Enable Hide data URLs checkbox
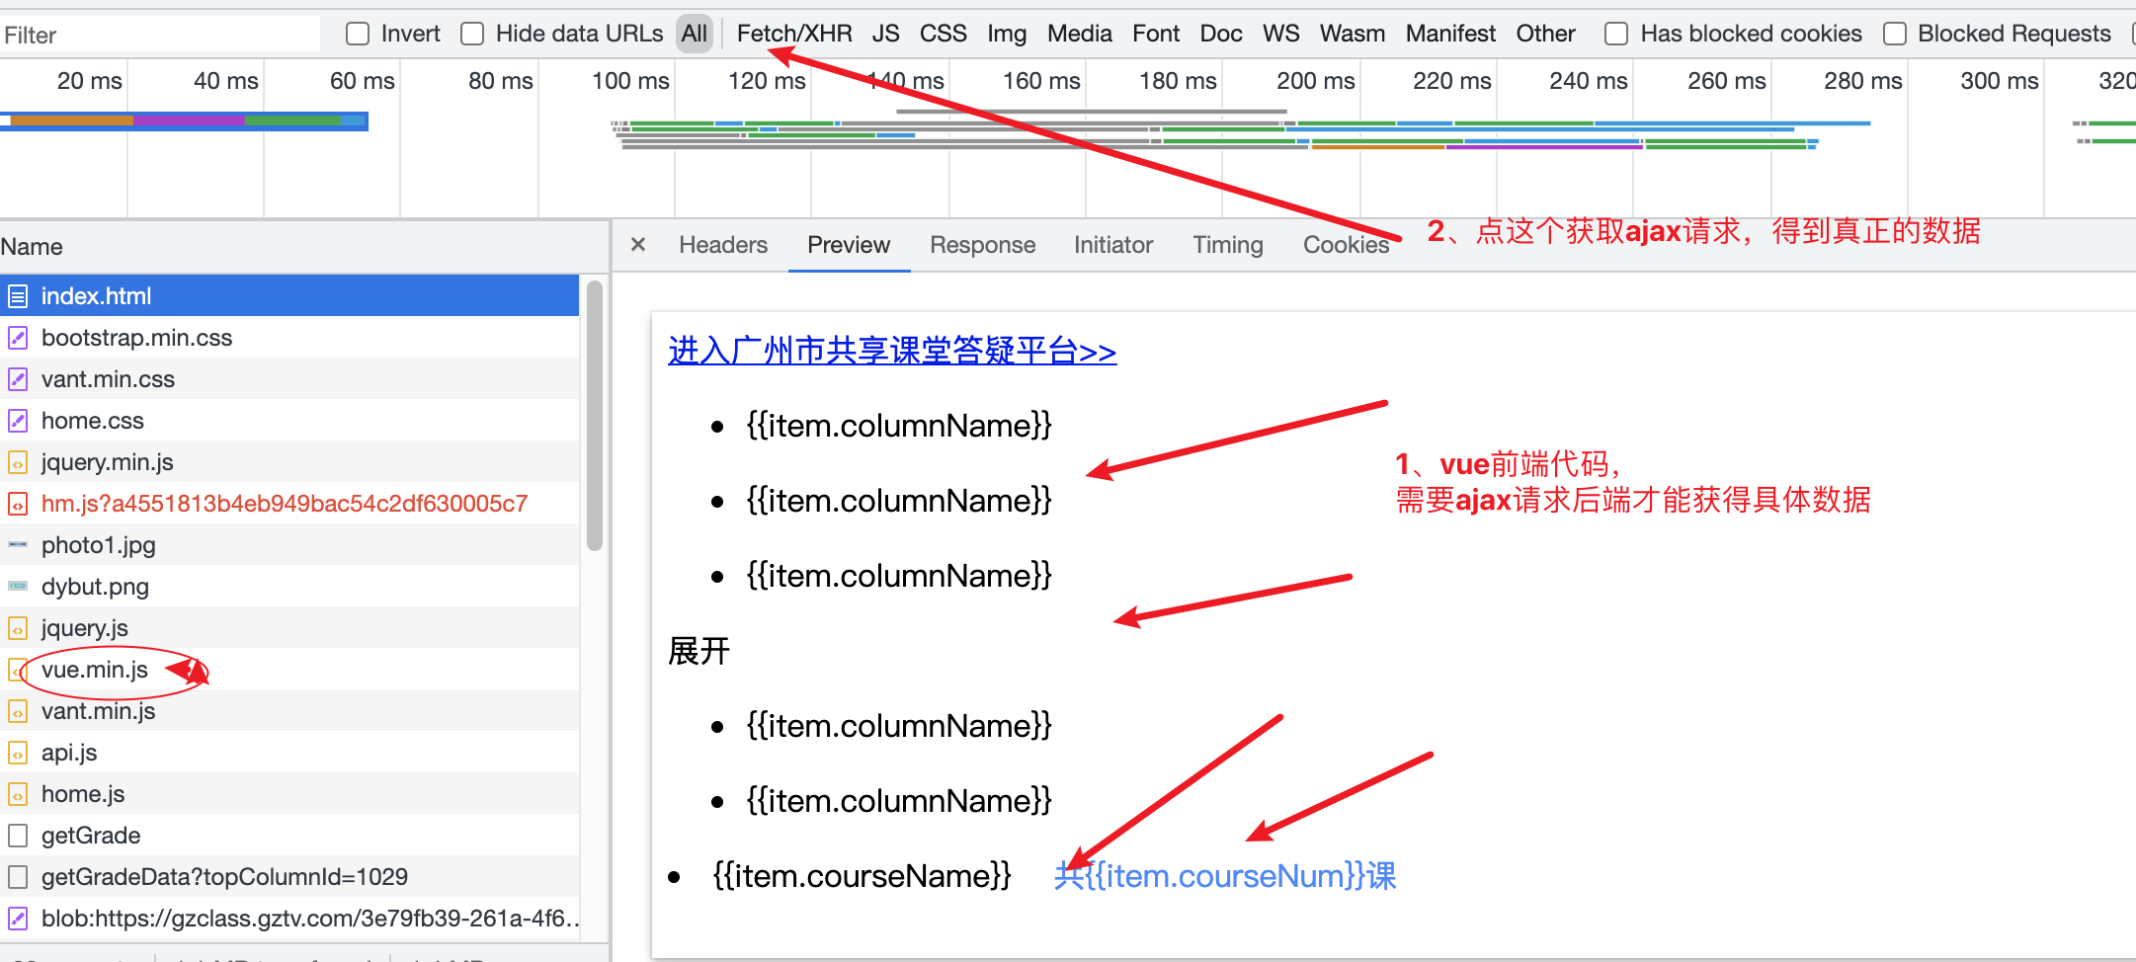 [x=472, y=34]
